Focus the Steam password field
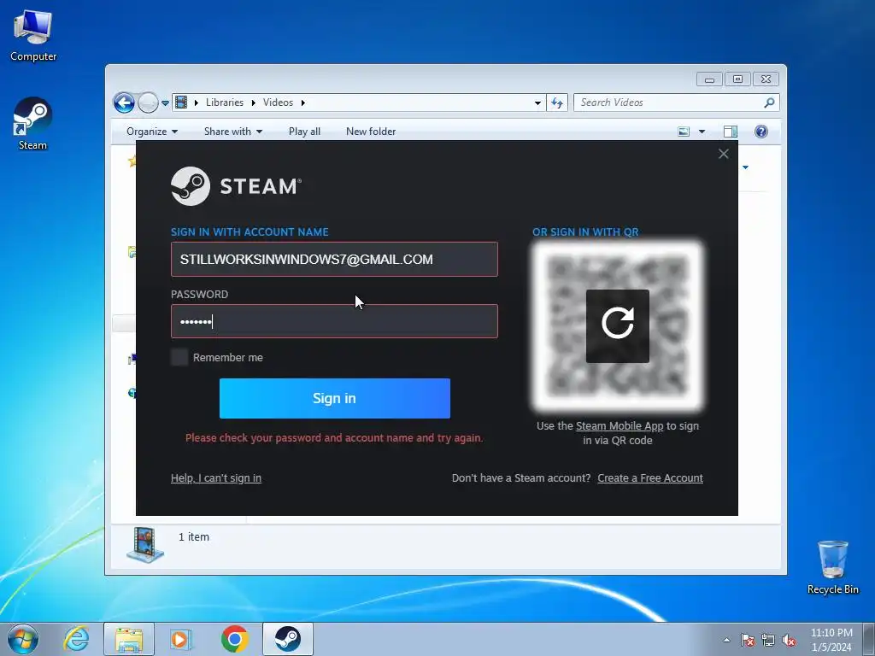The height and width of the screenshot is (656, 875). (x=334, y=321)
